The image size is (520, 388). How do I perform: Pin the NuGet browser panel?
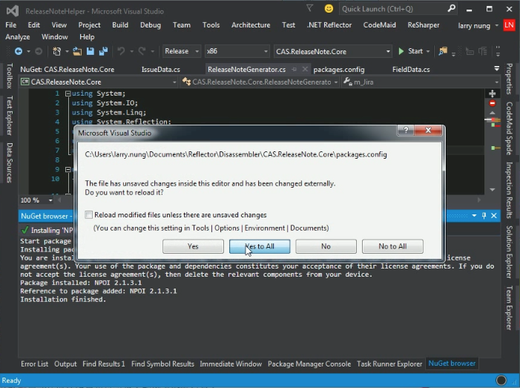(x=484, y=216)
